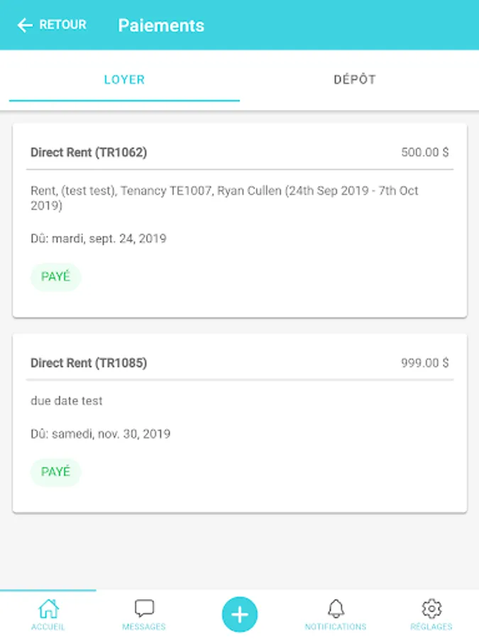The height and width of the screenshot is (639, 479).
Task: Select the Direct Rent (TR1062) title
Action: point(89,153)
